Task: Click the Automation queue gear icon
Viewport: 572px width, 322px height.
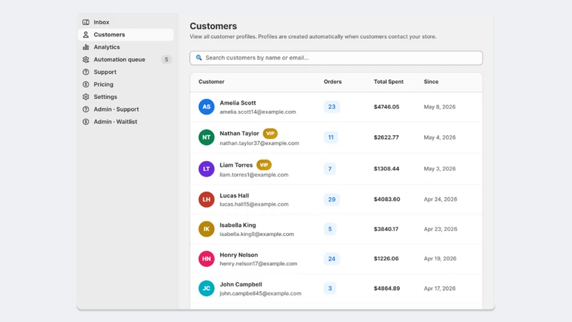Action: coord(86,59)
